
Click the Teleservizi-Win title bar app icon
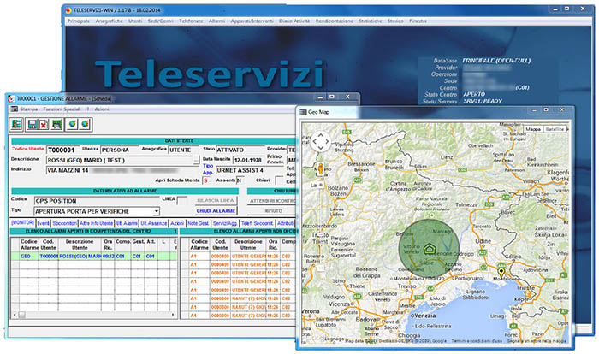point(68,10)
